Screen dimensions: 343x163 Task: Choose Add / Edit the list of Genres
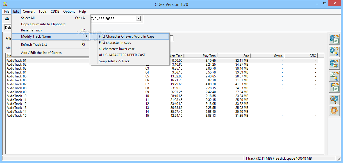click(51, 53)
